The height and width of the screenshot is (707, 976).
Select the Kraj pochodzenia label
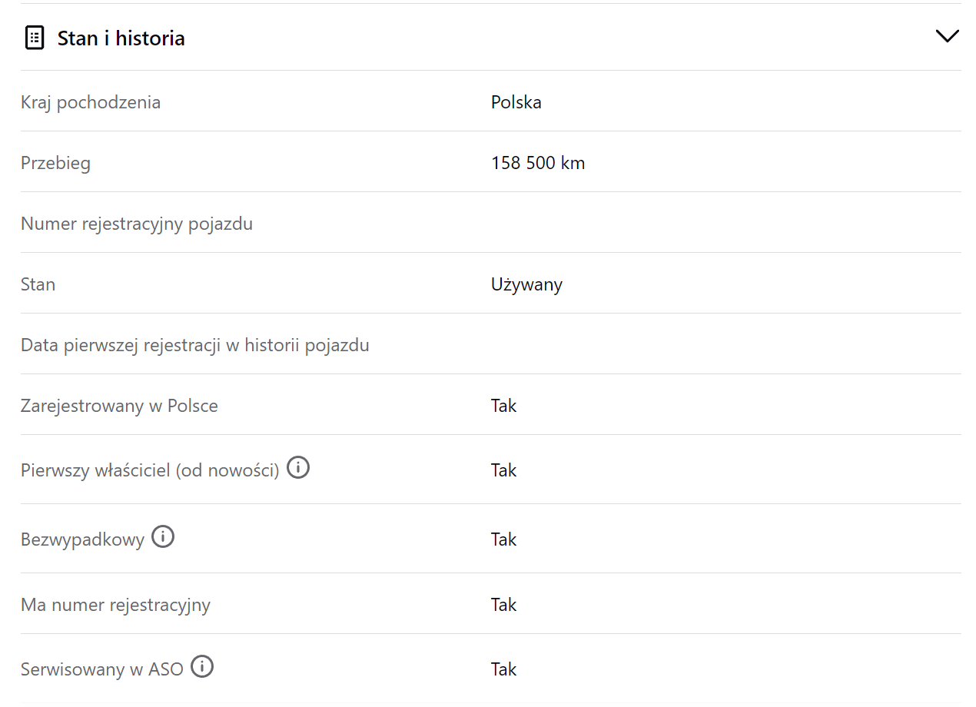(x=91, y=102)
